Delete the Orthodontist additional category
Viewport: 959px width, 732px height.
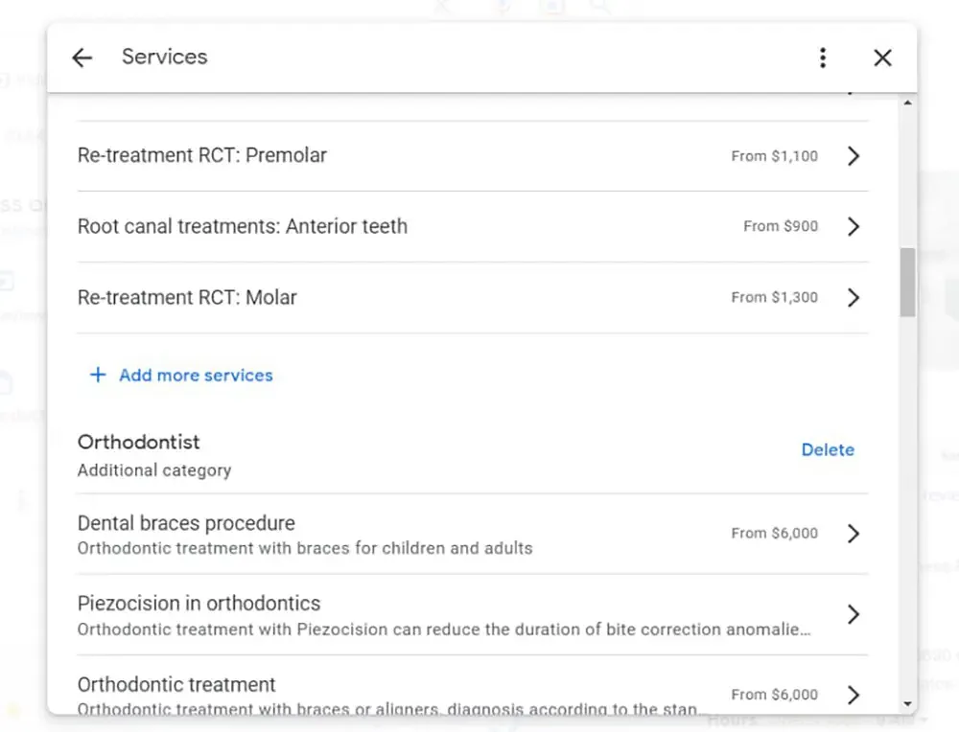(827, 449)
